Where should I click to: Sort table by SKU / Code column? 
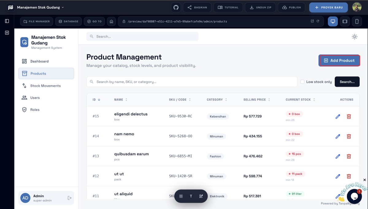(x=180, y=100)
